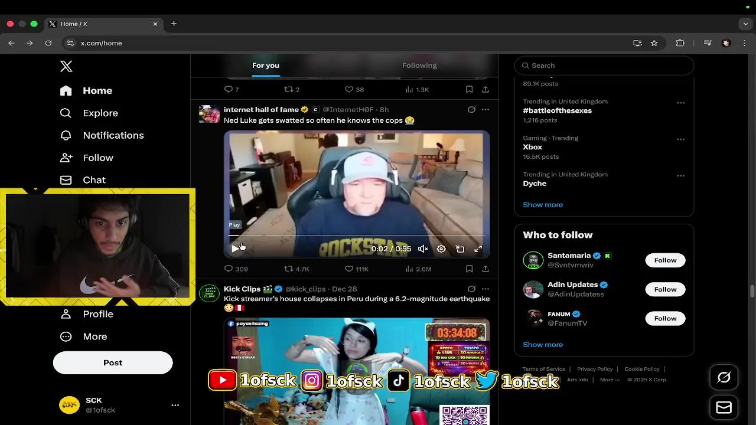
Task: Click Grok icon on Kick Clips post
Action: pyautogui.click(x=471, y=289)
